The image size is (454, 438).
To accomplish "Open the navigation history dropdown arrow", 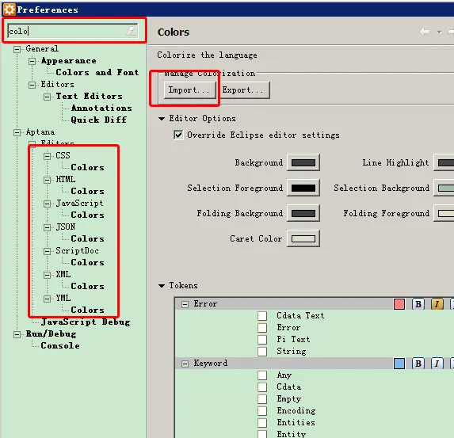I will click(440, 32).
